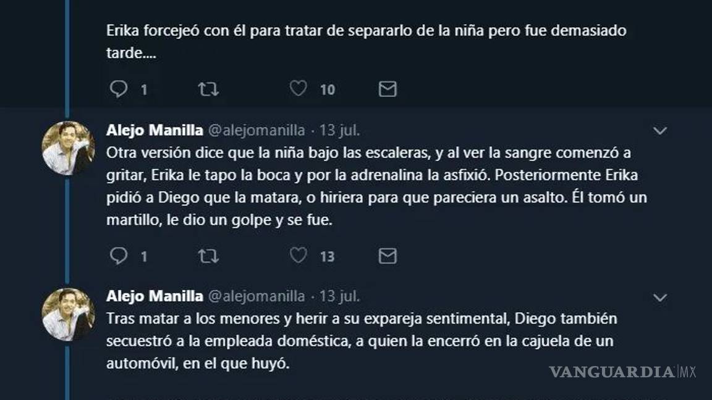
Task: Like the first tweet with the heart
Action: point(299,88)
